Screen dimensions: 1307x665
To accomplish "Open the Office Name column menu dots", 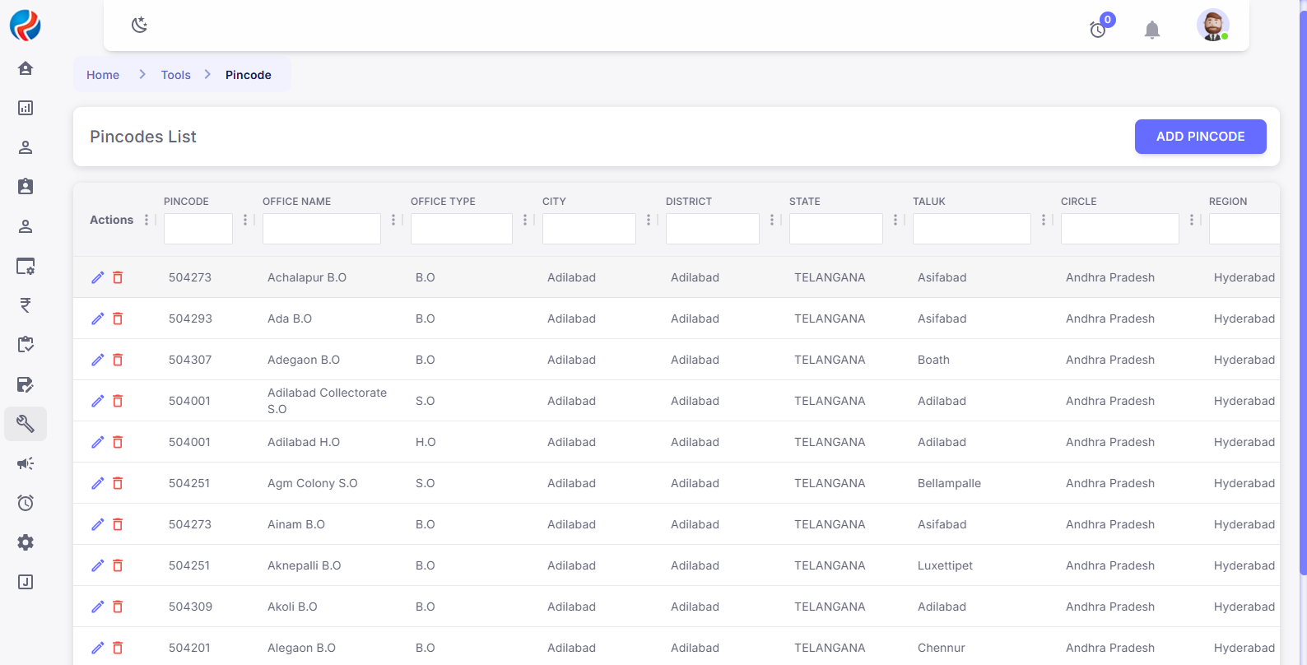I will (393, 220).
